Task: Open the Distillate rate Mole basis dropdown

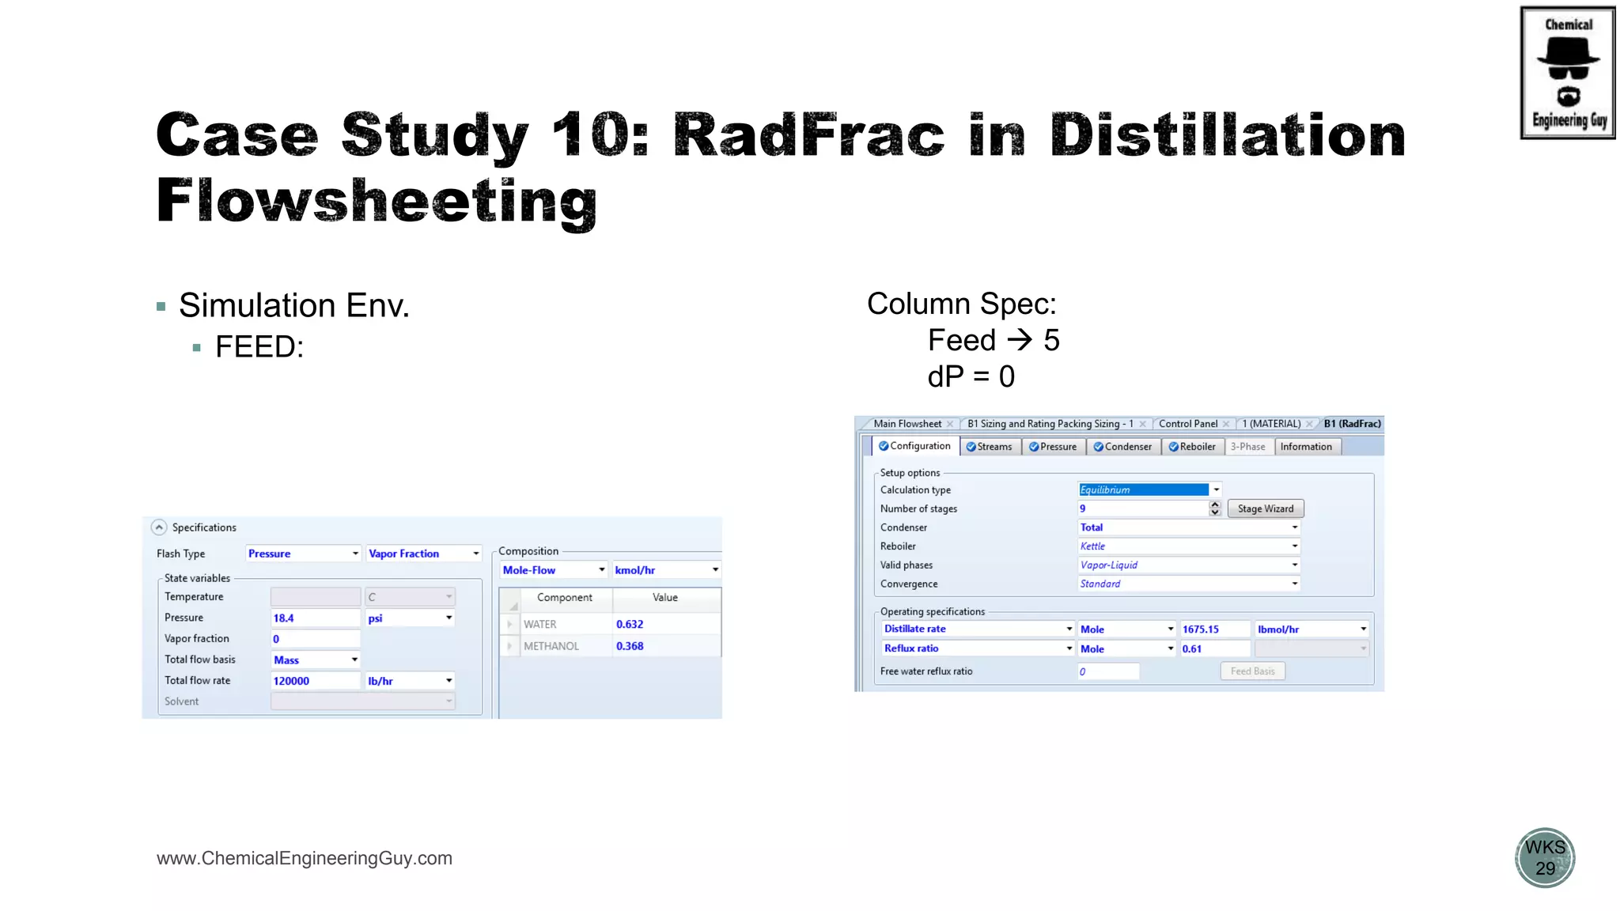Action: pos(1127,629)
